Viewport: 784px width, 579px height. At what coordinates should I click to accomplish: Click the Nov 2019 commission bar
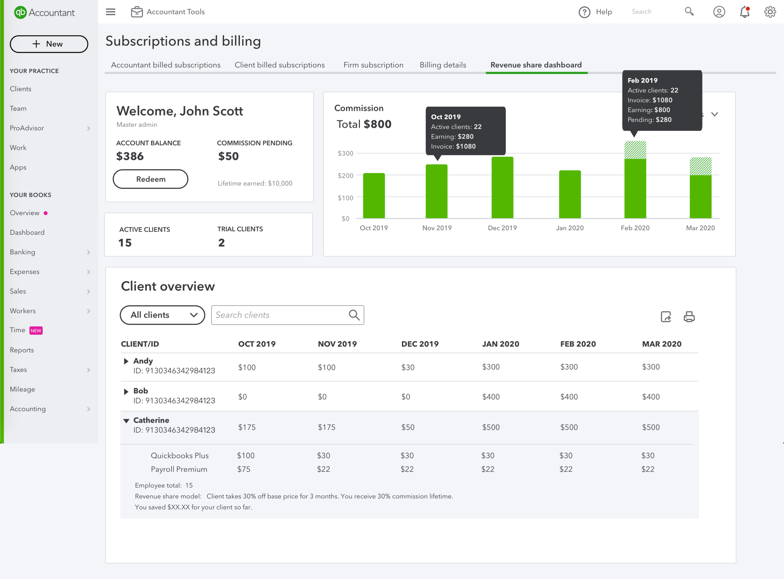pyautogui.click(x=437, y=191)
